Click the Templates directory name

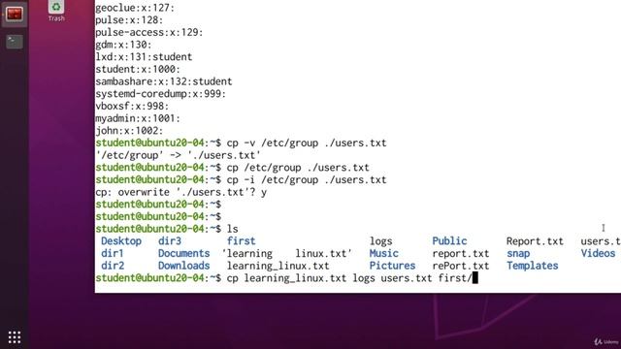point(533,266)
